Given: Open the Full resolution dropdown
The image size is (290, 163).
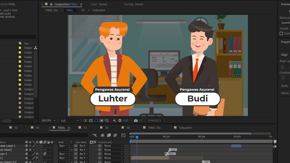Looking at the screenshot, I should pyautogui.click(x=70, y=121).
